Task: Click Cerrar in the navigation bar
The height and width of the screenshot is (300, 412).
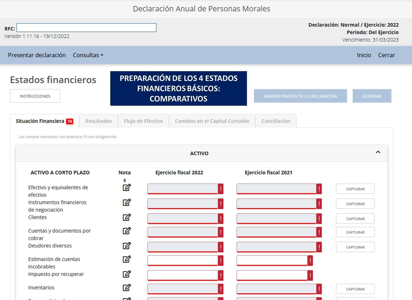Action: 386,55
